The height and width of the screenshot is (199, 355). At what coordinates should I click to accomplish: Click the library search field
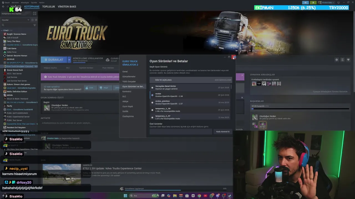[17, 25]
